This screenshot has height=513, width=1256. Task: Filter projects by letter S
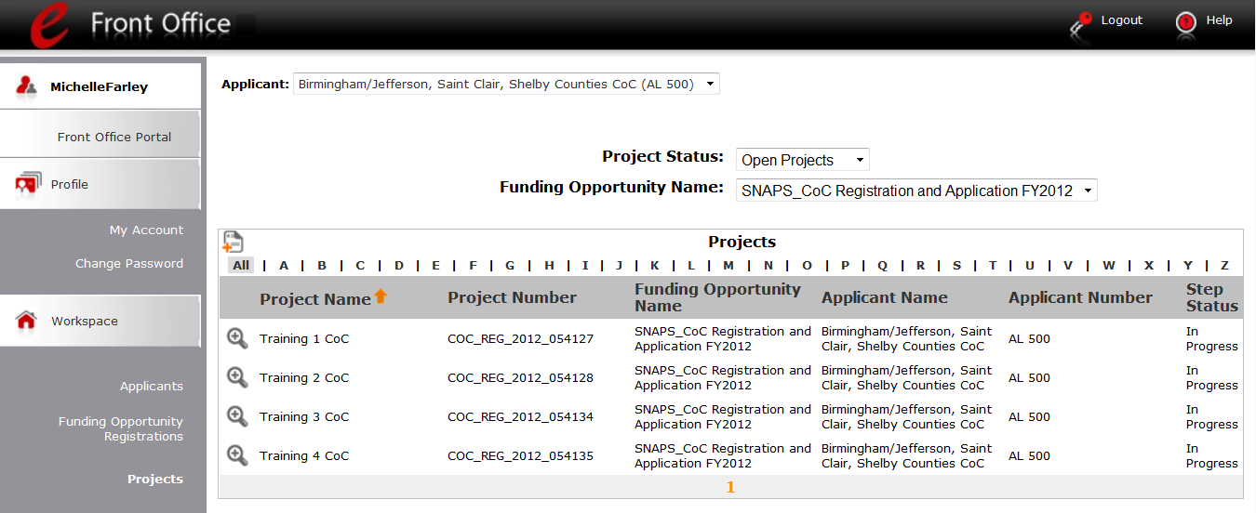956,265
